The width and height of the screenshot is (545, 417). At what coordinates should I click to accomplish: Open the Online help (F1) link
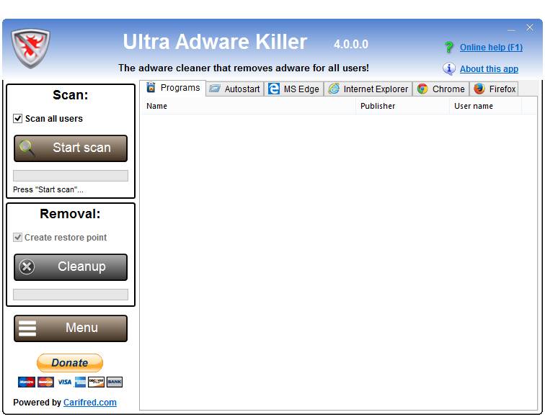coord(491,48)
